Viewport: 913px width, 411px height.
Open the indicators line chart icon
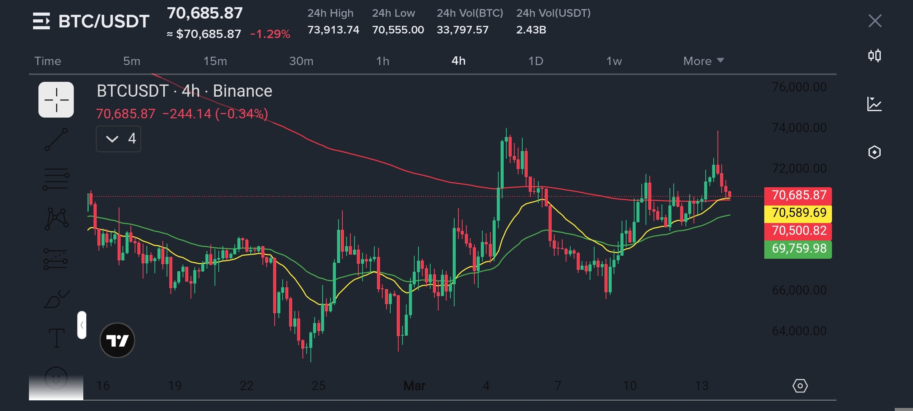[874, 104]
